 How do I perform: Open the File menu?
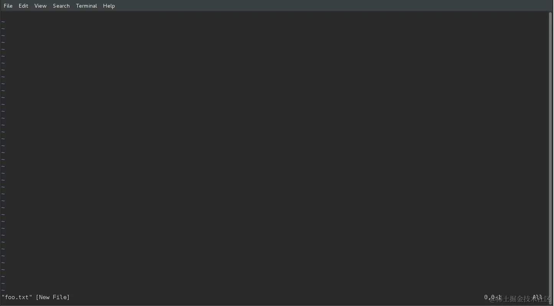point(8,6)
